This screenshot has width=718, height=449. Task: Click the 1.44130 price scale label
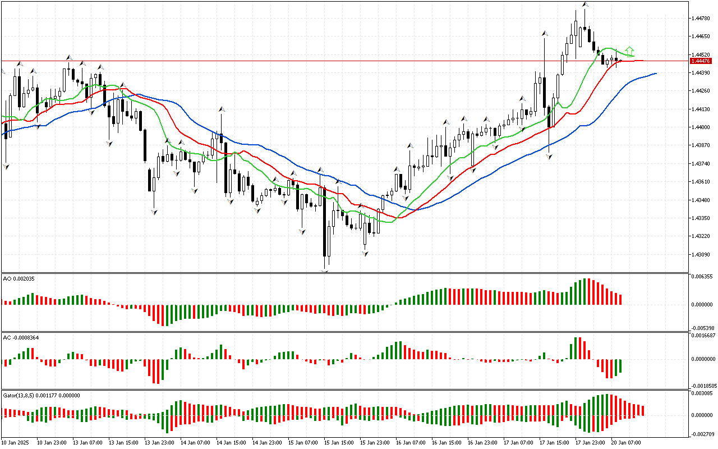pos(701,109)
